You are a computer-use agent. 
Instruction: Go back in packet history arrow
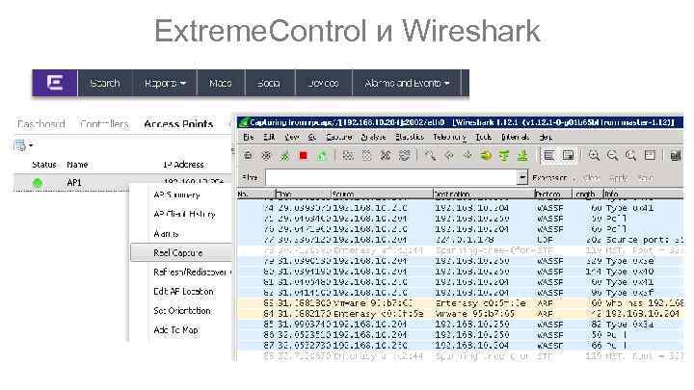click(449, 156)
